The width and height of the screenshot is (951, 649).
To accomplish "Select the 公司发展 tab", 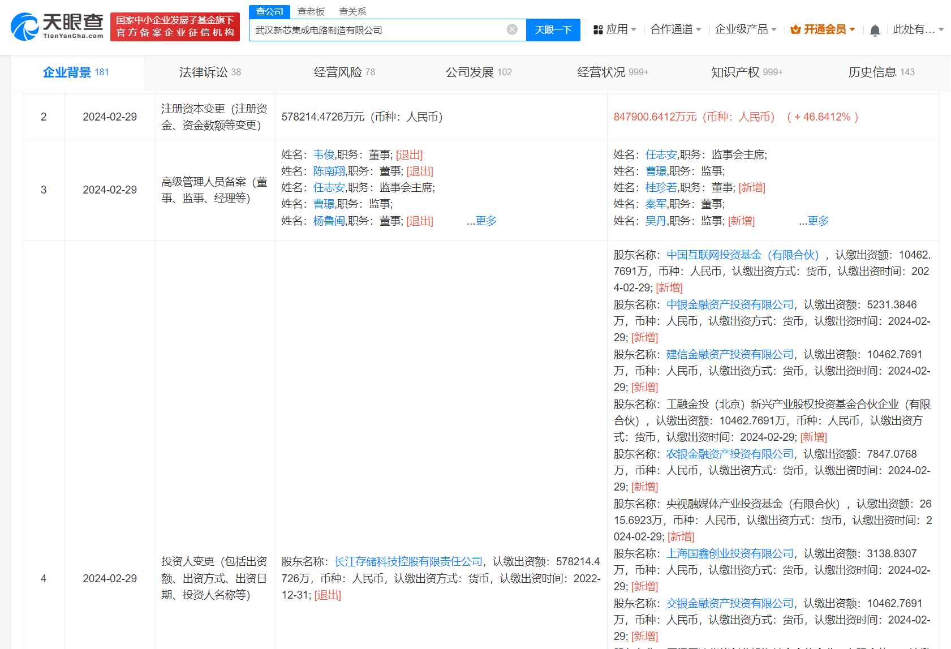I will (479, 72).
